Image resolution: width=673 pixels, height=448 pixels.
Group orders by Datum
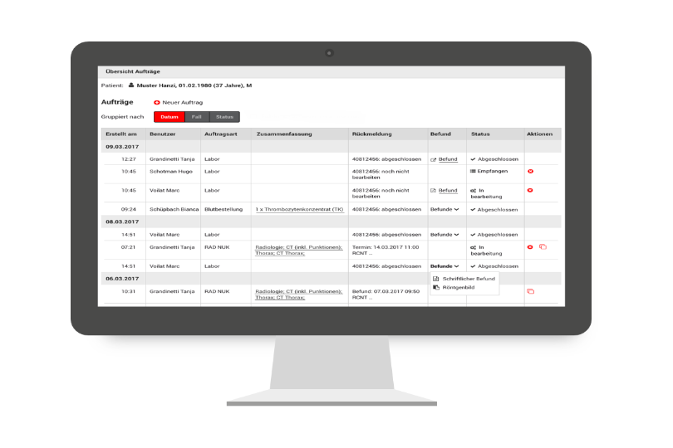tap(169, 117)
